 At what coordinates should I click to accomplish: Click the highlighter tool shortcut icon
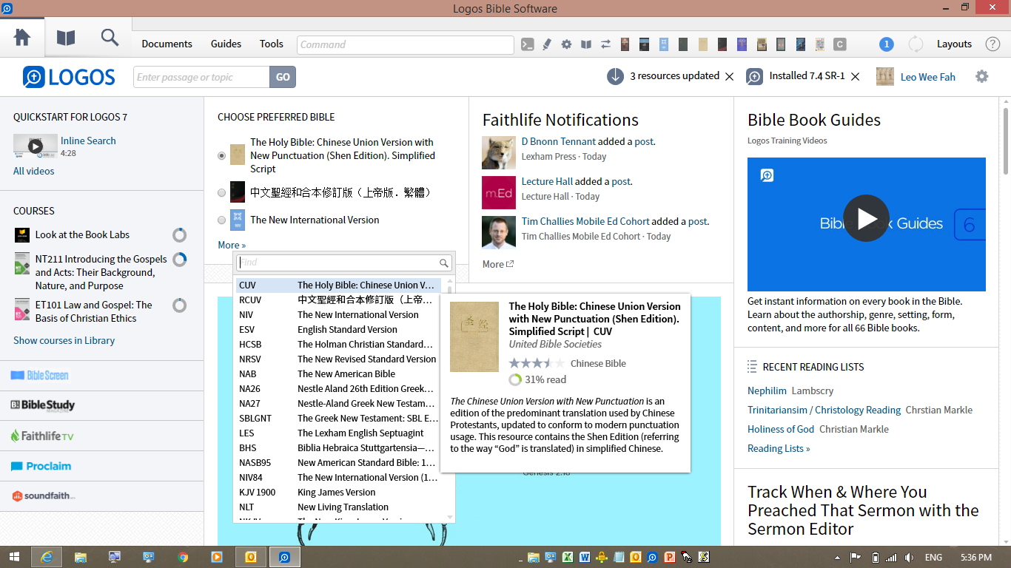click(x=547, y=44)
